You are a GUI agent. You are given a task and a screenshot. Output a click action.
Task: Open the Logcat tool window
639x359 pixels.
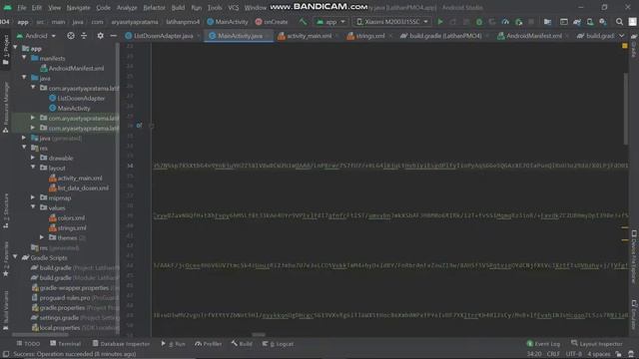click(278, 344)
